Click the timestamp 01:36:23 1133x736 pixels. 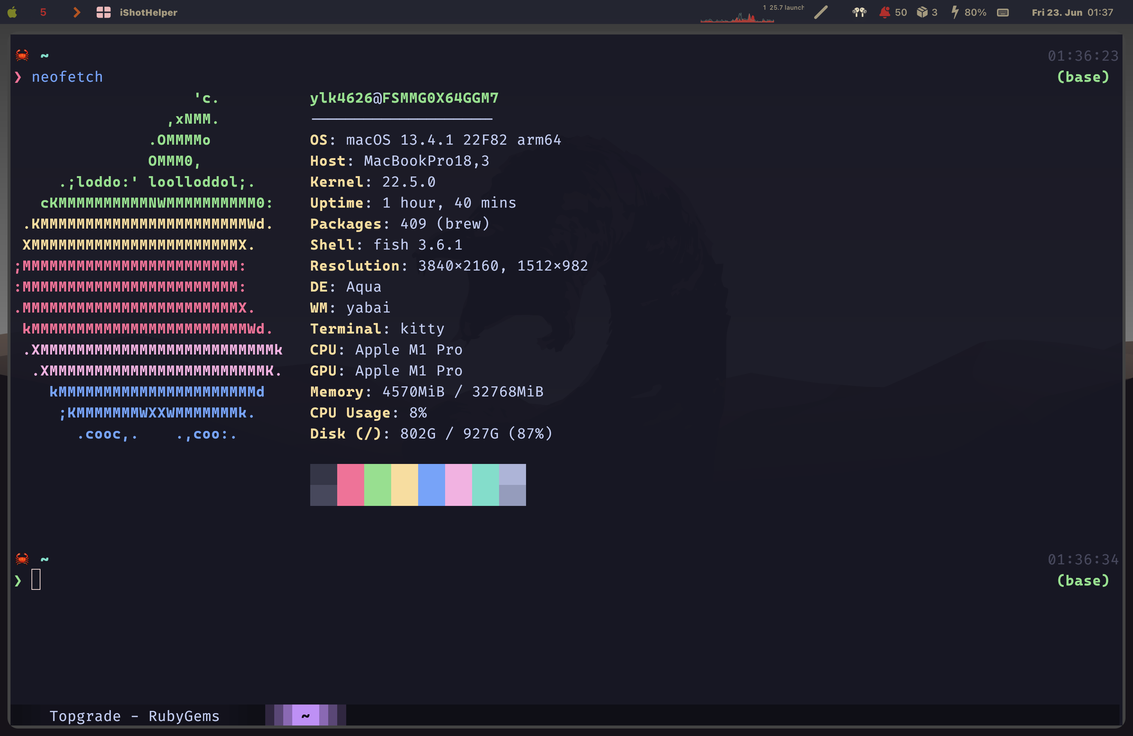tap(1083, 56)
